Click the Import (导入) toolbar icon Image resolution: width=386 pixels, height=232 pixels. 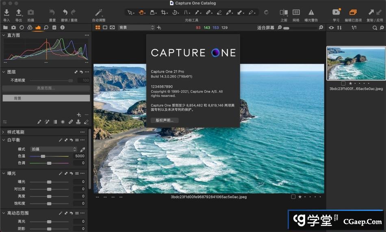pyautogui.click(x=7, y=13)
